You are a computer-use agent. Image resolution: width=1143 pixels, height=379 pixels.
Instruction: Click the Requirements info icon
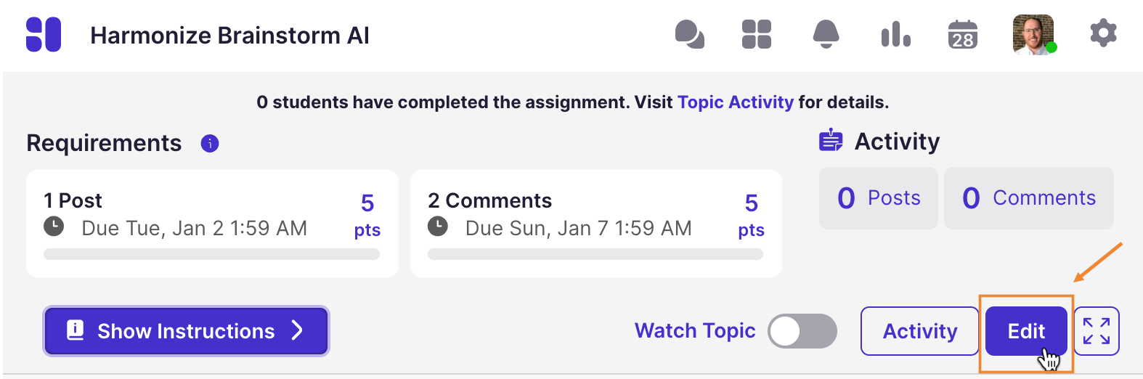(x=210, y=144)
